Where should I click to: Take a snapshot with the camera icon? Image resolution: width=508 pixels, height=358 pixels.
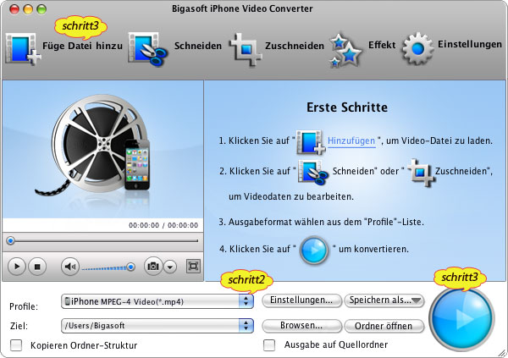(153, 267)
